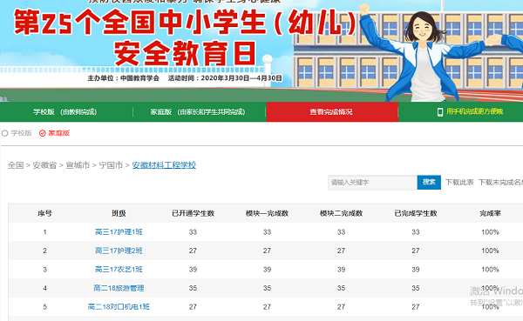Screen dimensions: 523x321
Task: Go to 宣城市 in the breadcrumb
Action: point(78,165)
